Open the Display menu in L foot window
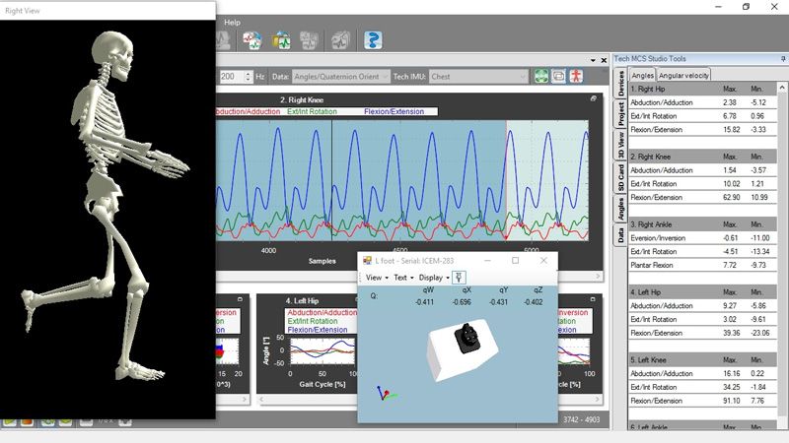Screen dimensions: 789x443 click(433, 278)
